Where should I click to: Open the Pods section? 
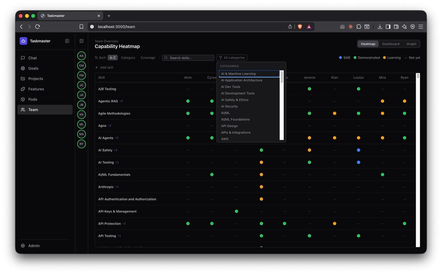(33, 99)
